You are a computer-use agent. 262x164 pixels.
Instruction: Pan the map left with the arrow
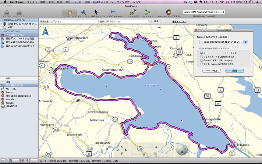[x=118, y=150]
